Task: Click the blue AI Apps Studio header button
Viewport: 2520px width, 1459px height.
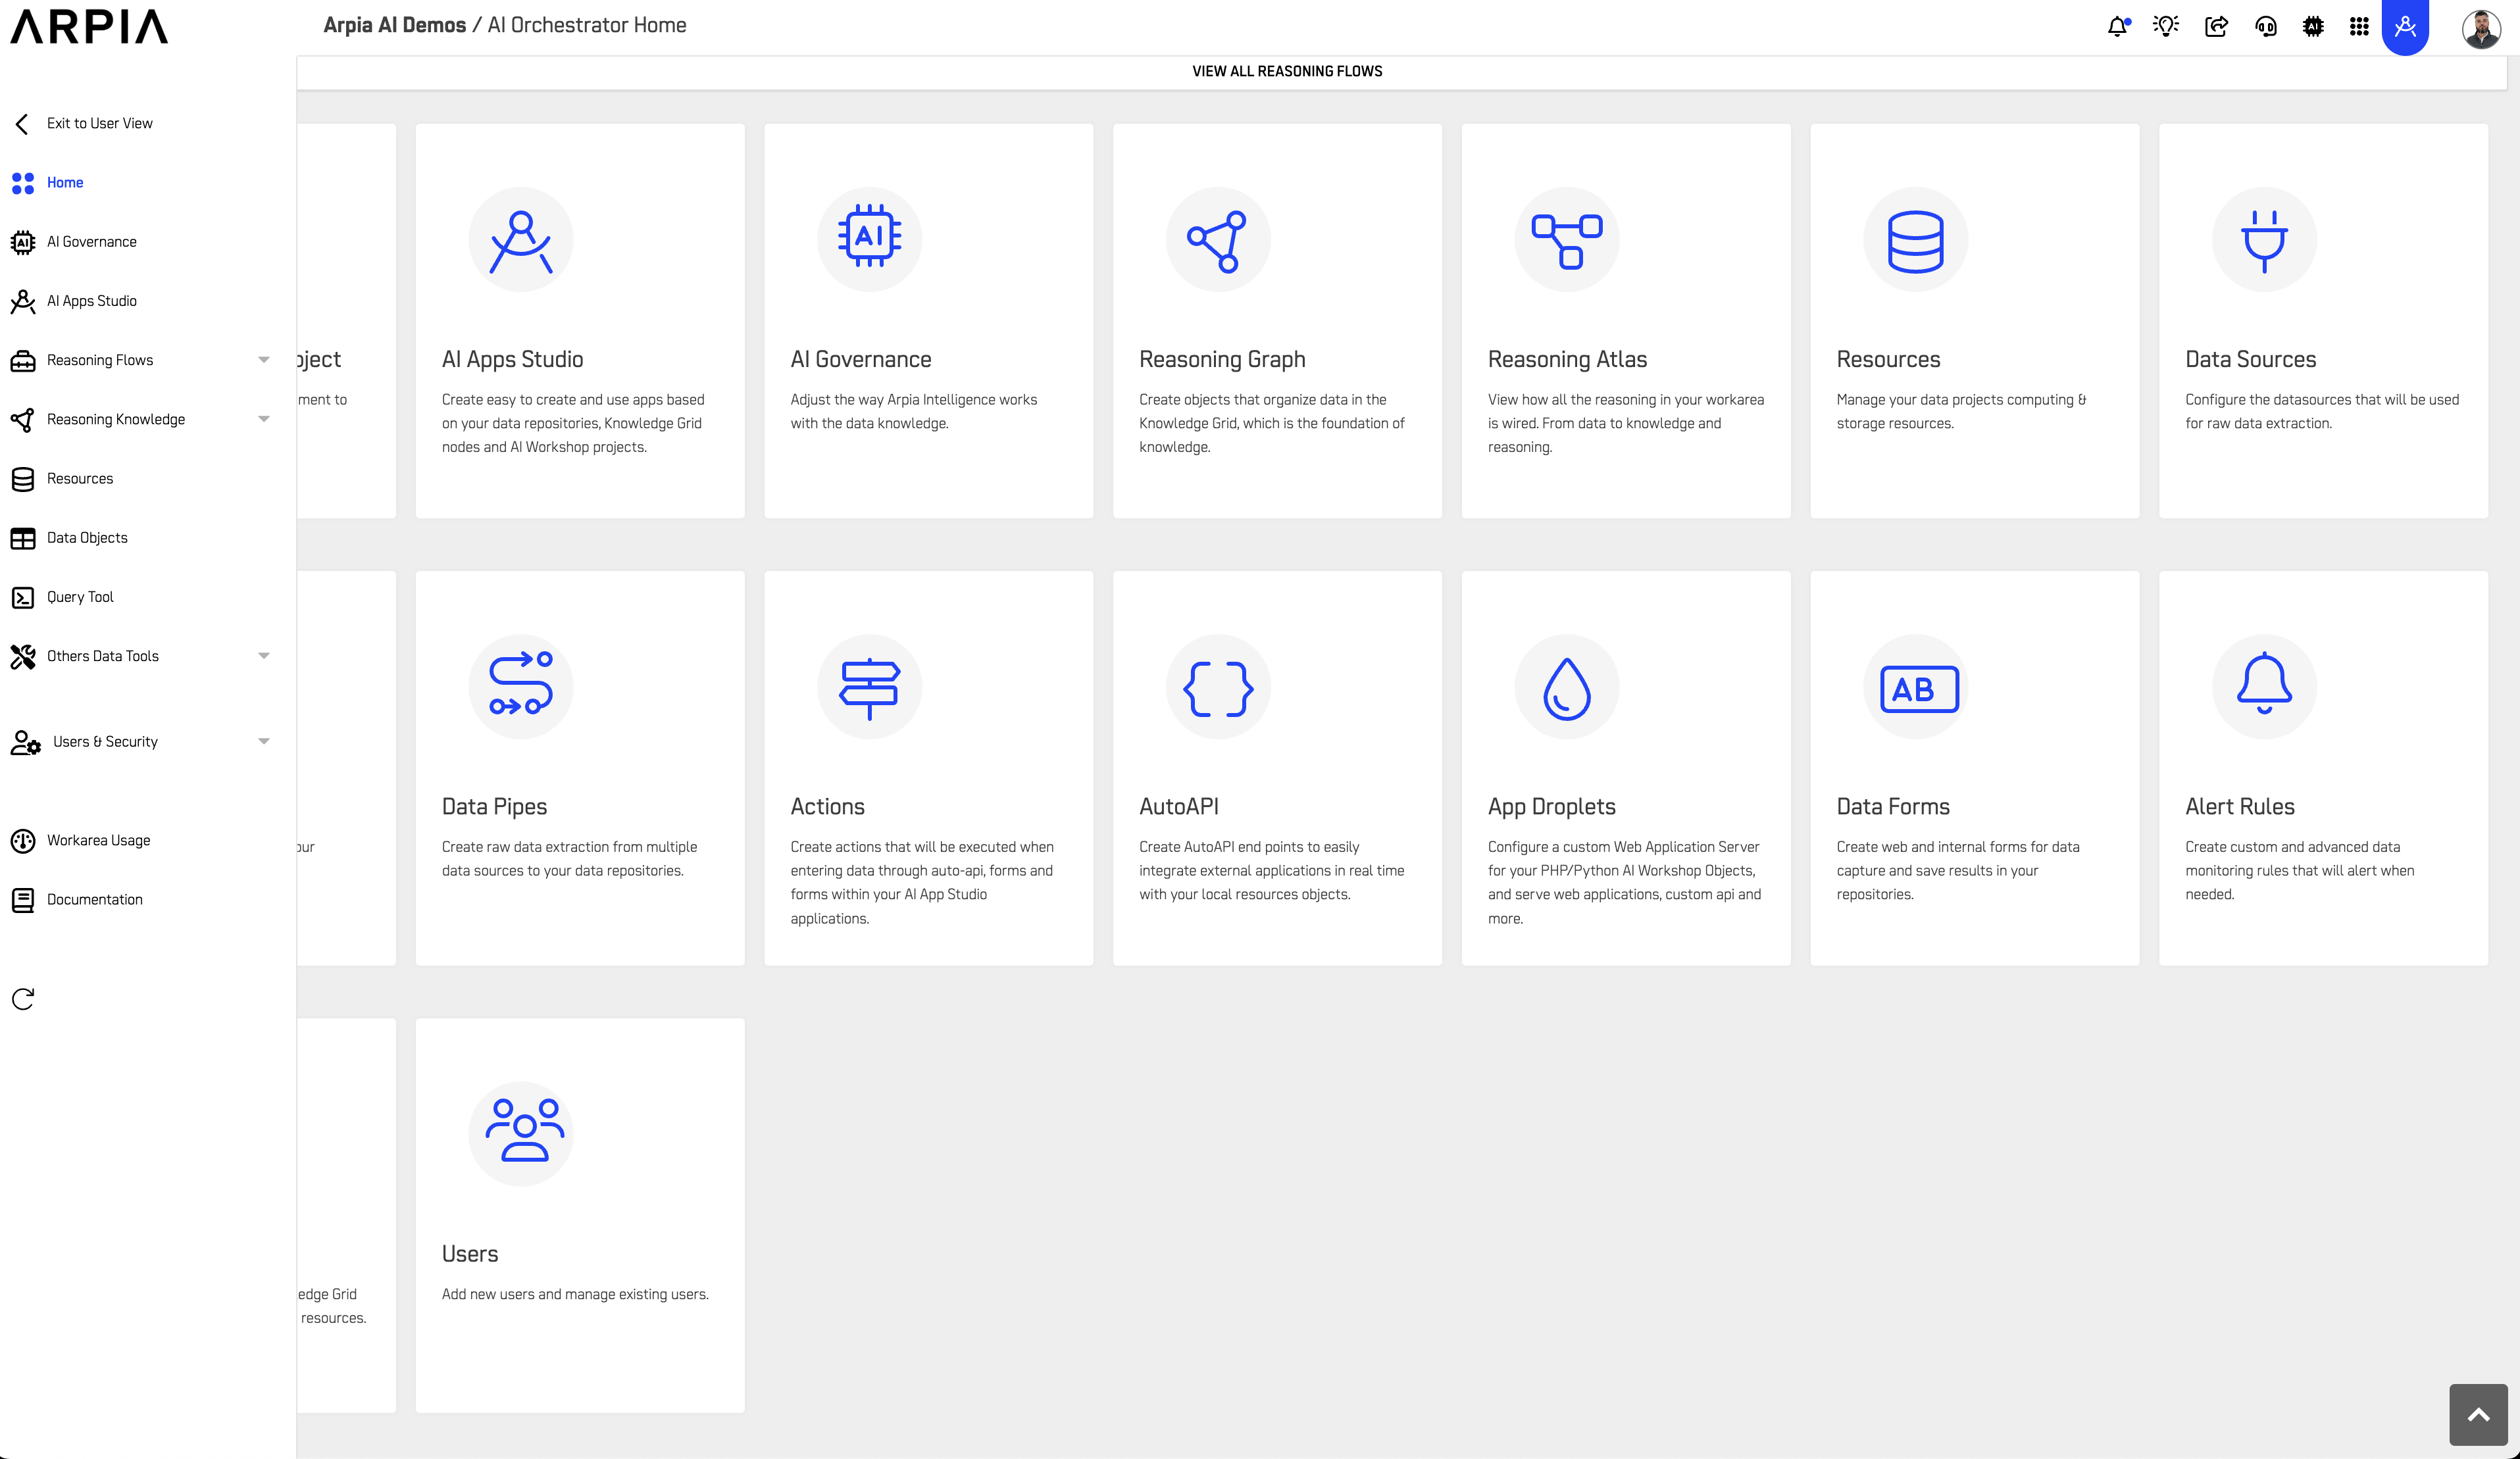Action: (x=2405, y=27)
